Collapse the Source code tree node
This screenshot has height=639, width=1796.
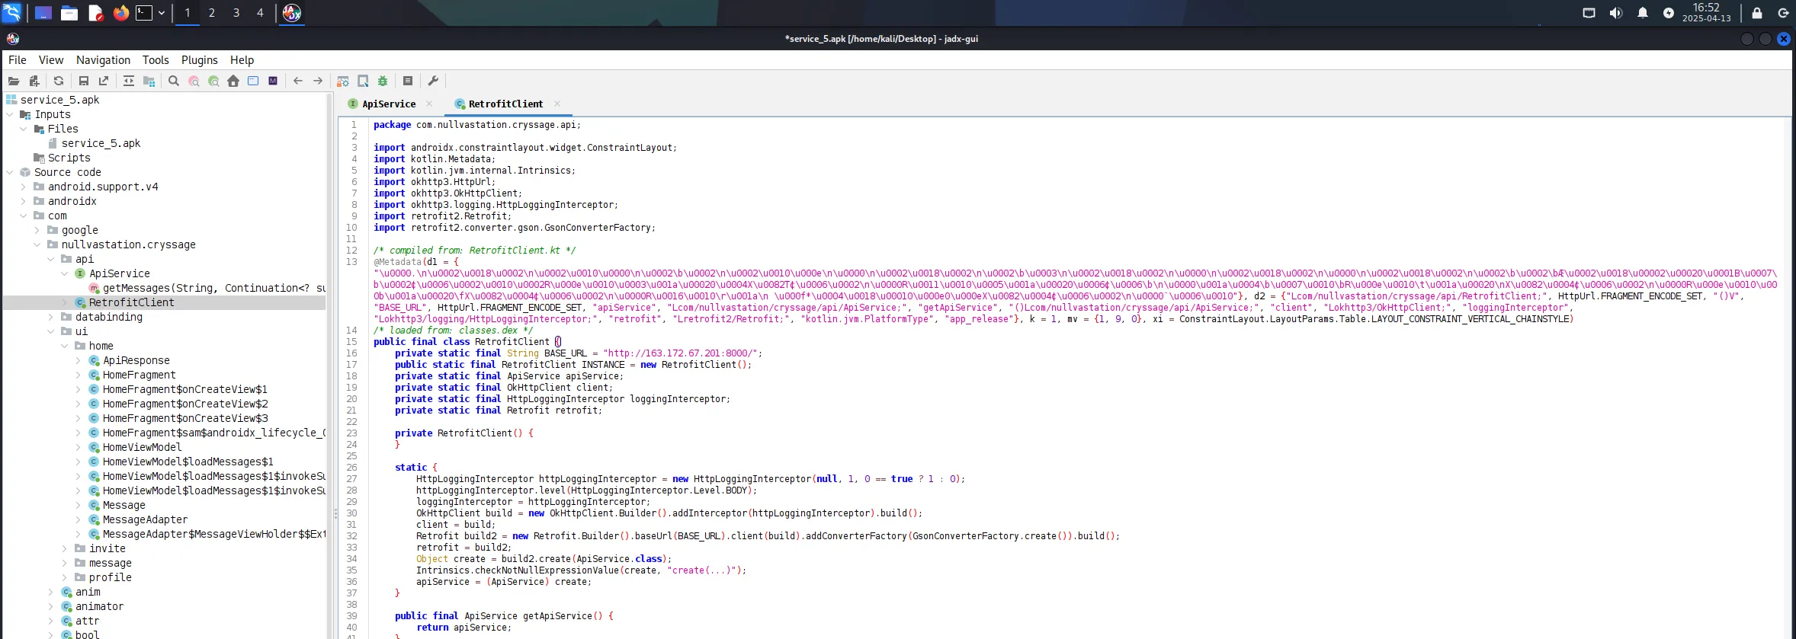pyautogui.click(x=10, y=172)
